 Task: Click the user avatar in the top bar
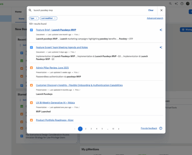pos(188,3)
